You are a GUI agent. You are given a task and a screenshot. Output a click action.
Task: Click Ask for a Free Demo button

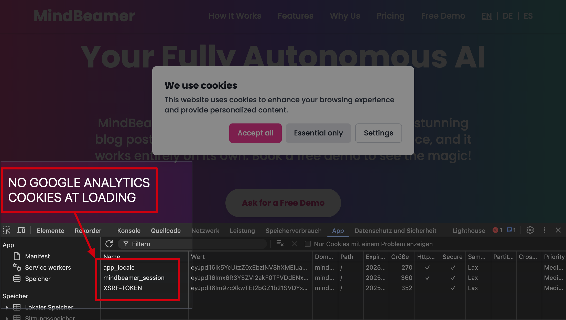point(283,203)
